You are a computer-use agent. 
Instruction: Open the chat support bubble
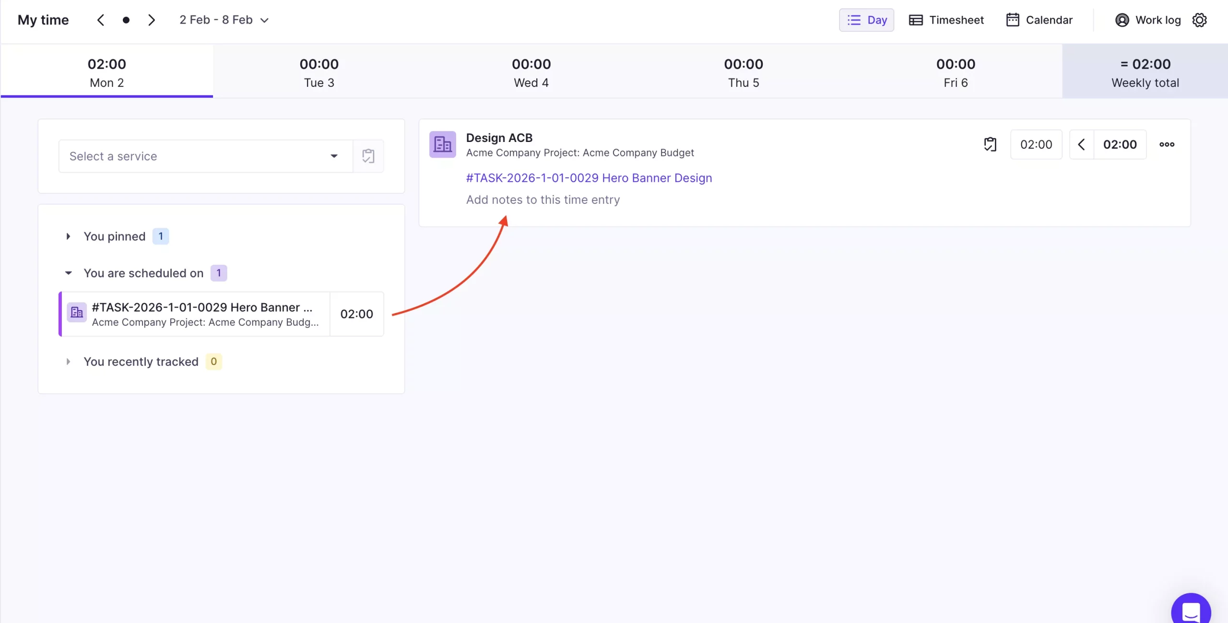click(x=1191, y=611)
